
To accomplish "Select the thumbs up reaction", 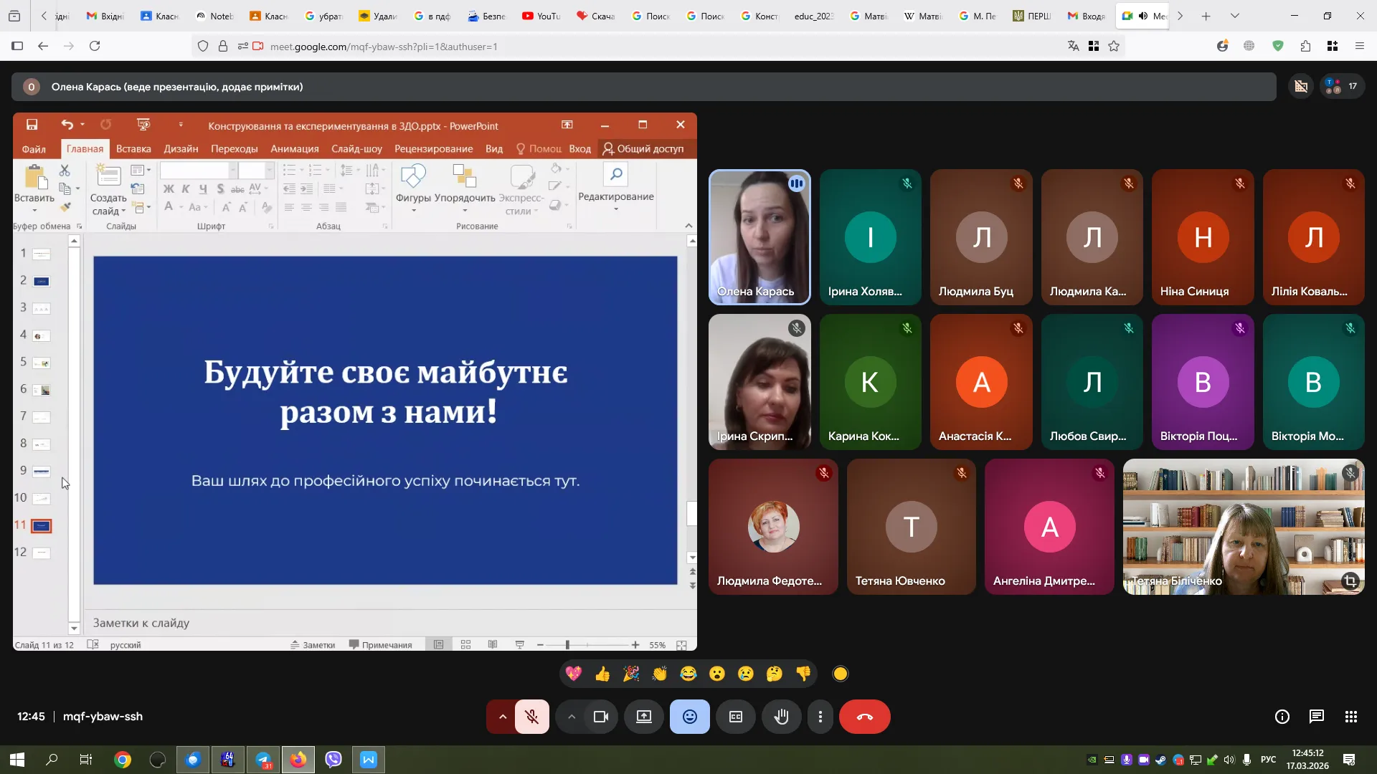I will tap(602, 674).
